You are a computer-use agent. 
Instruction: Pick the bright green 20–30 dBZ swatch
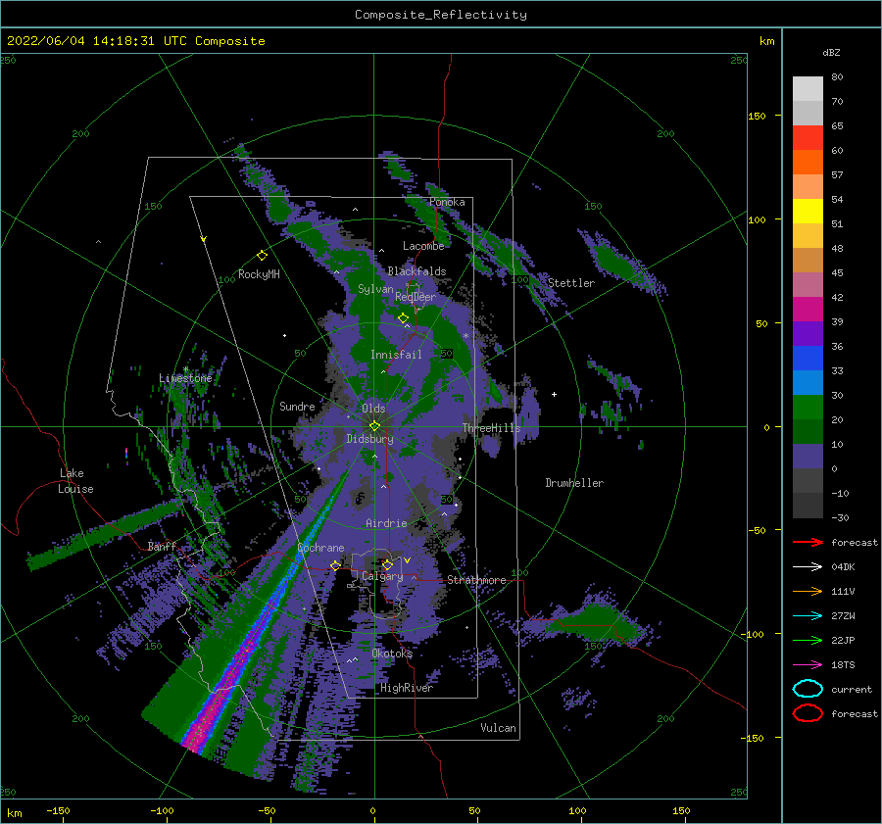[808, 407]
